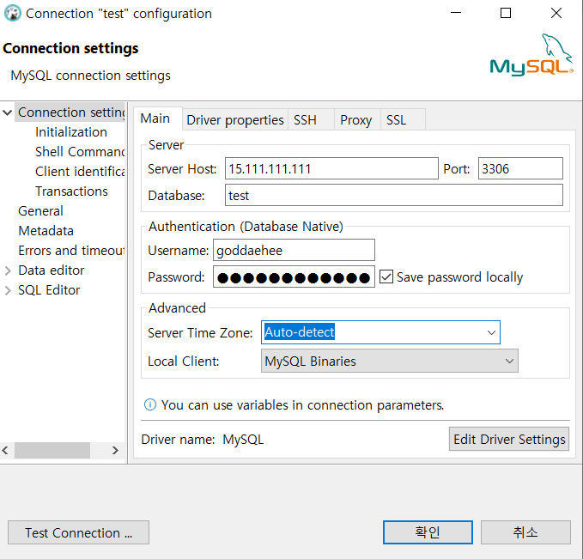Click the tree scrollbar right arrow
583x559 pixels.
pos(115,451)
